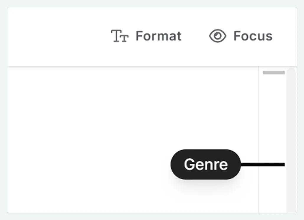The image size is (304, 220).
Task: Click the scrollbar below the Genre line
Action: [291, 192]
